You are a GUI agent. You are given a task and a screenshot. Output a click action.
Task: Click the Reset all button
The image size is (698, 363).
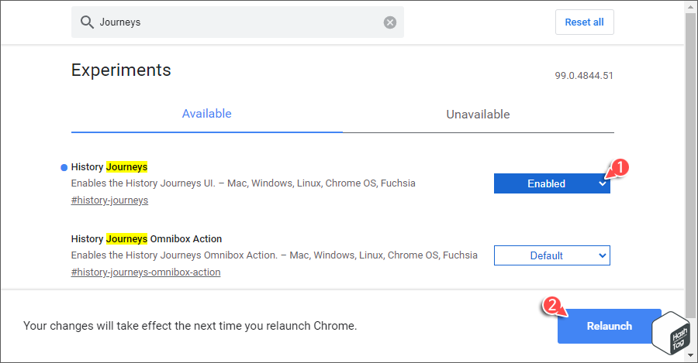[x=584, y=22]
